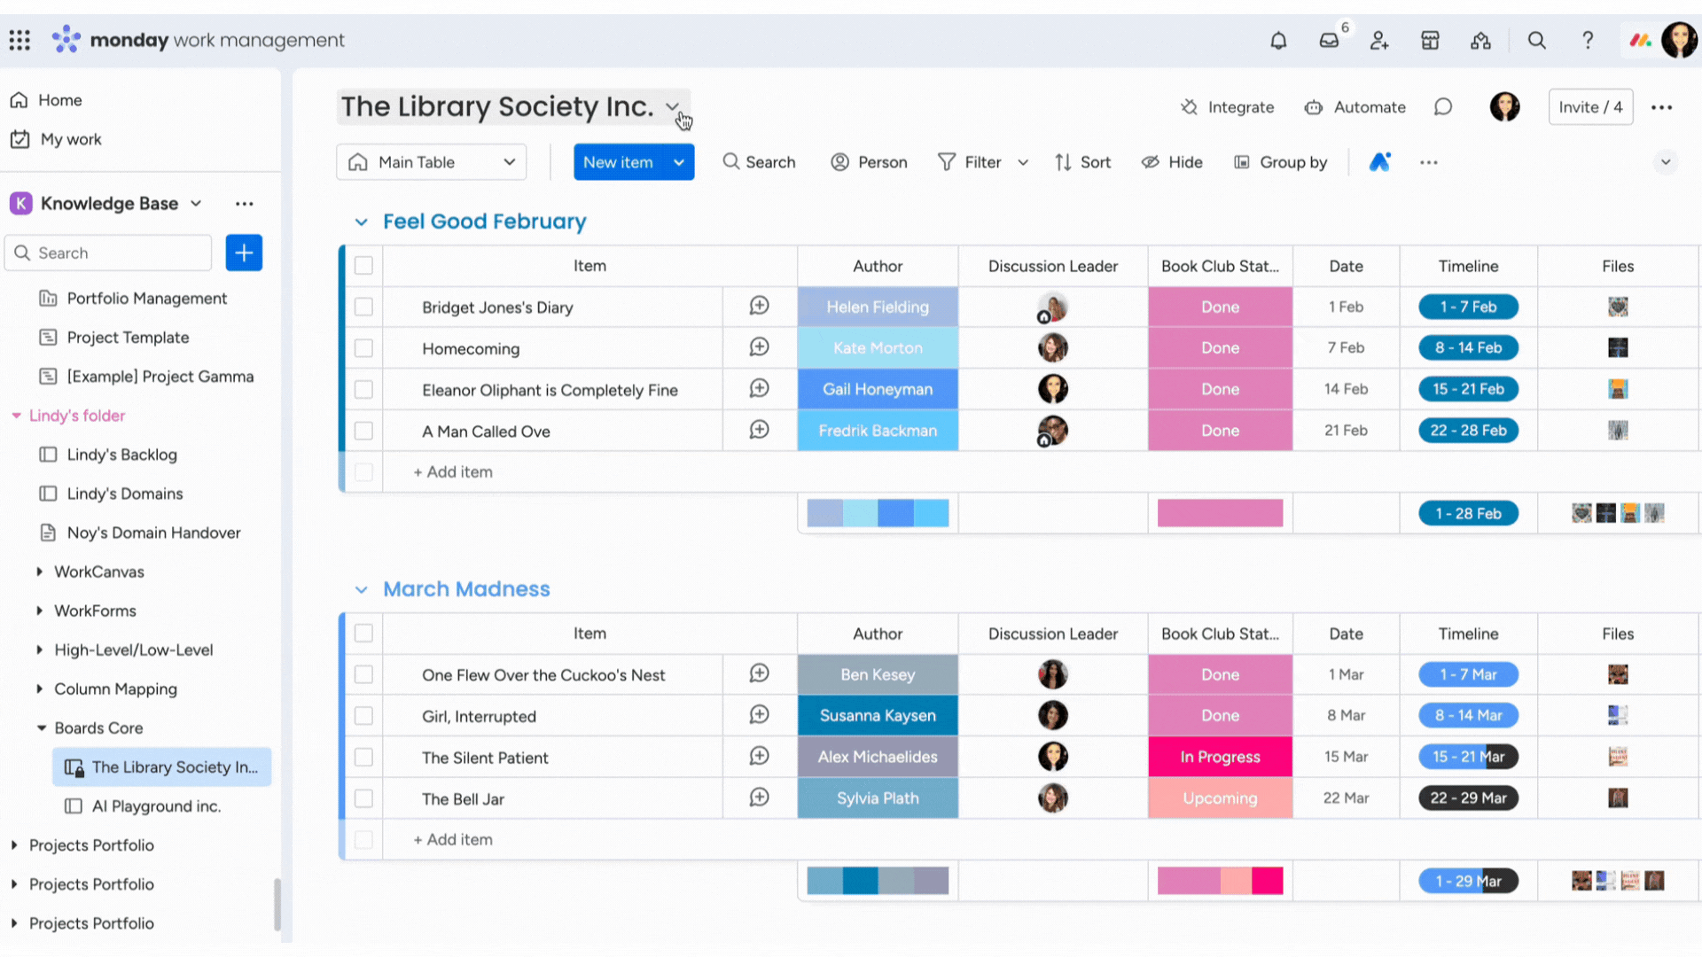Click the author color swatch summary row
This screenshot has height=957, width=1702.
(878, 513)
